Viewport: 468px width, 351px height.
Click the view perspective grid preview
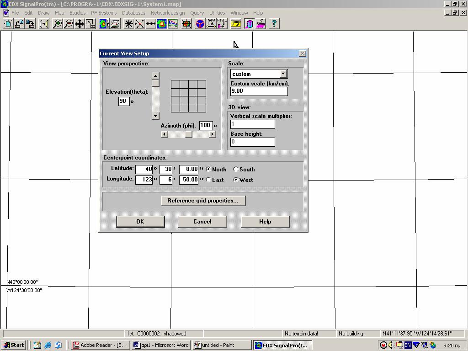(189, 96)
